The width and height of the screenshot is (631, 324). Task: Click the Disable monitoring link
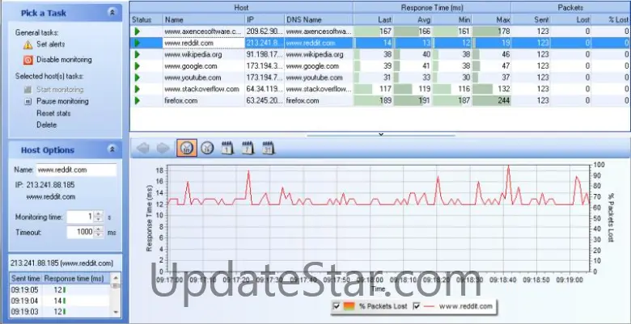pos(64,60)
